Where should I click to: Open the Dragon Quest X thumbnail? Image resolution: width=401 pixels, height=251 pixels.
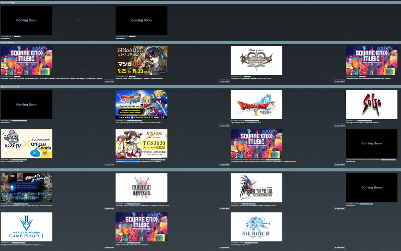pyautogui.click(x=256, y=105)
